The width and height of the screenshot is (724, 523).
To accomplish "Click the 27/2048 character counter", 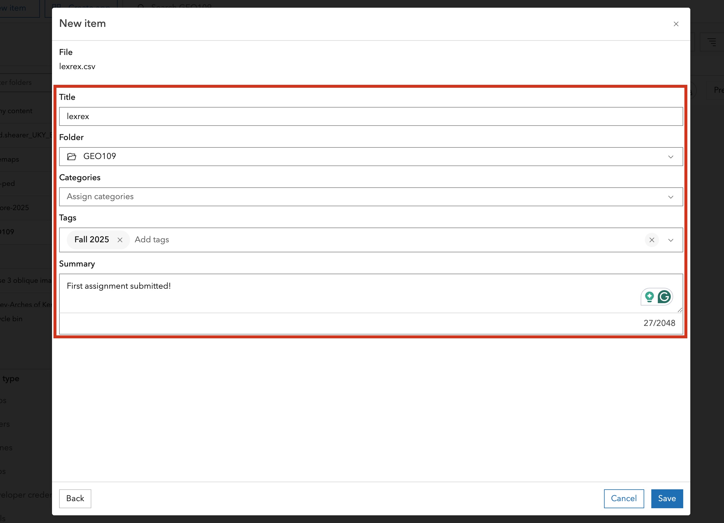I will pyautogui.click(x=659, y=323).
